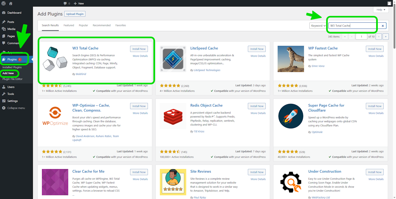Install Super Page Cache for Cloudflare

click(x=375, y=106)
